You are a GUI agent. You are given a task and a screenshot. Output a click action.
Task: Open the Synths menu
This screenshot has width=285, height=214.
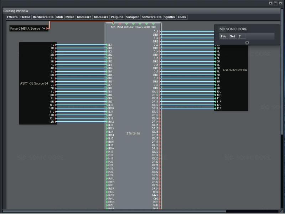170,17
